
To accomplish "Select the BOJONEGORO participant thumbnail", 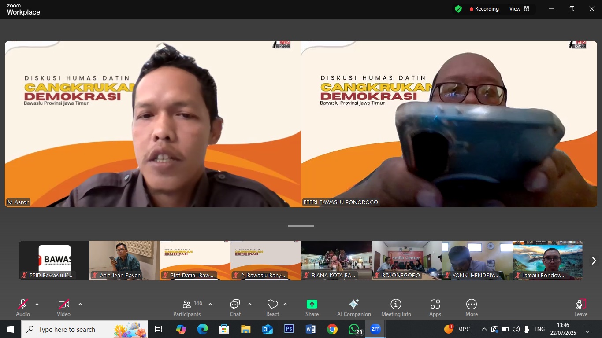I will tap(407, 261).
